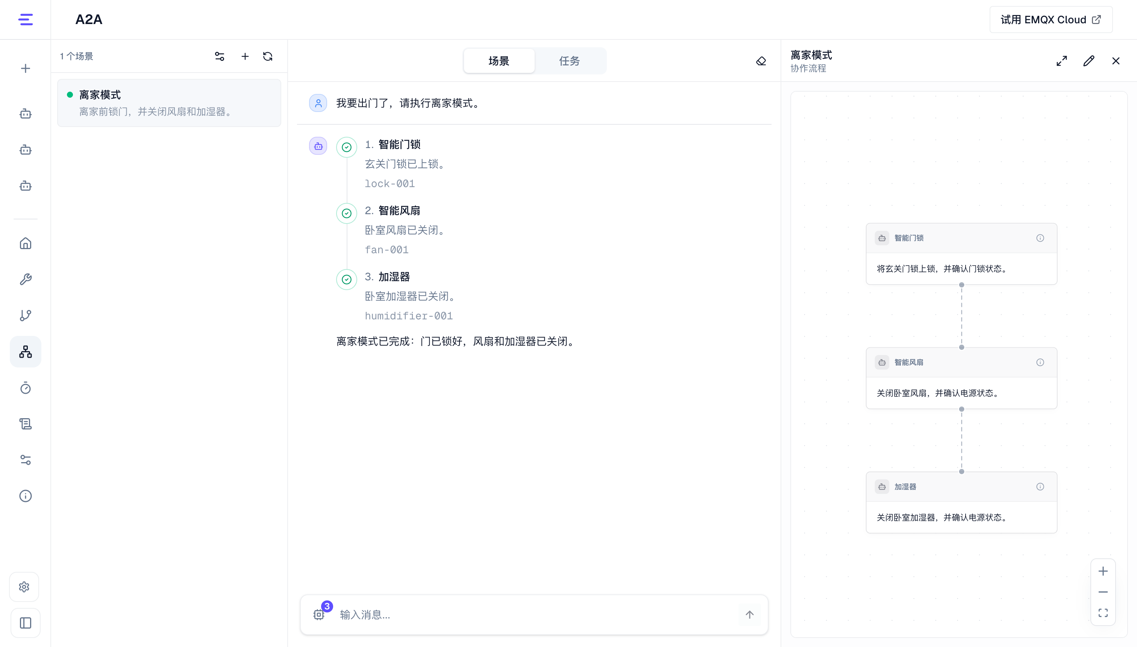The height and width of the screenshot is (647, 1137).
Task: Show info for the 智能门锁 node
Action: coord(1040,238)
